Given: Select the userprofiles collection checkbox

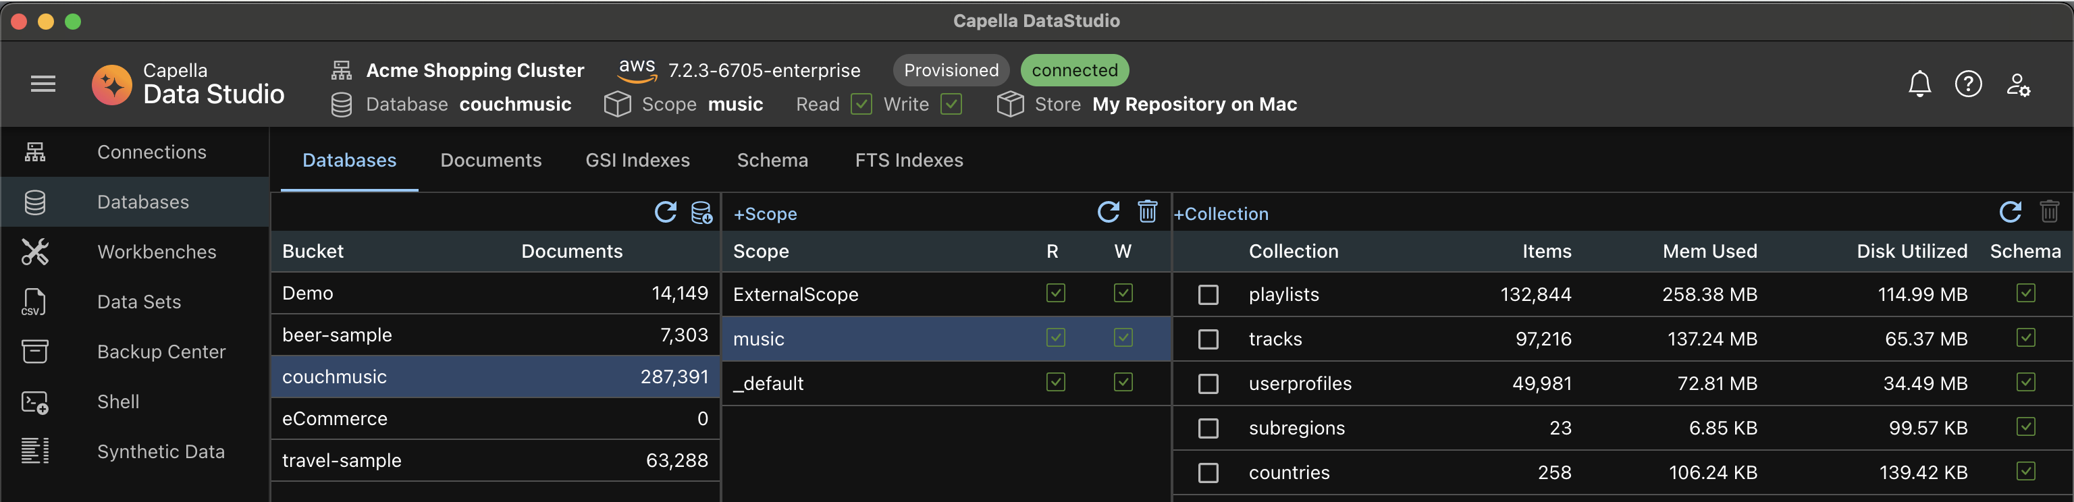Looking at the screenshot, I should [1208, 384].
